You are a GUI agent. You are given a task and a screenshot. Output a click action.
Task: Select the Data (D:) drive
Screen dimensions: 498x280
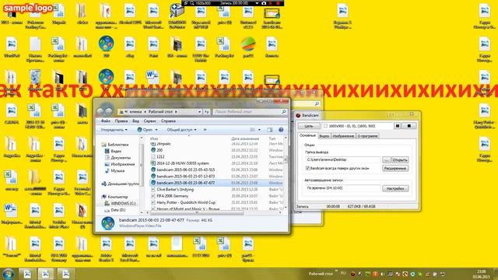117,210
